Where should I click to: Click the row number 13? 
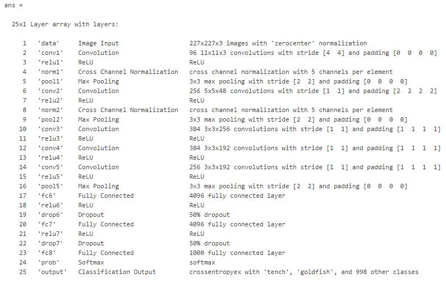pyautogui.click(x=23, y=157)
